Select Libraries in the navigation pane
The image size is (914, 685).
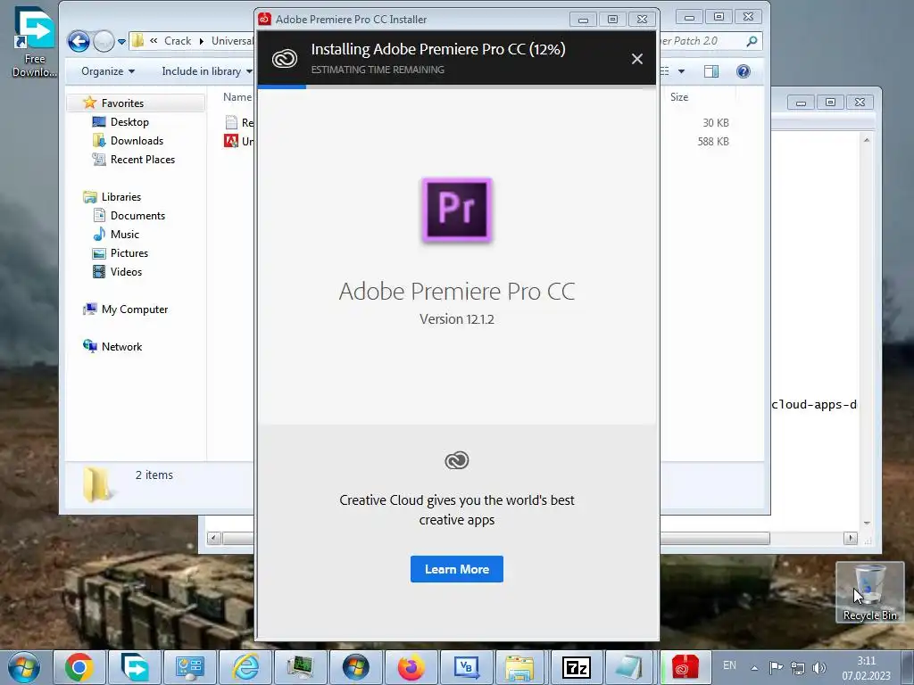121,197
